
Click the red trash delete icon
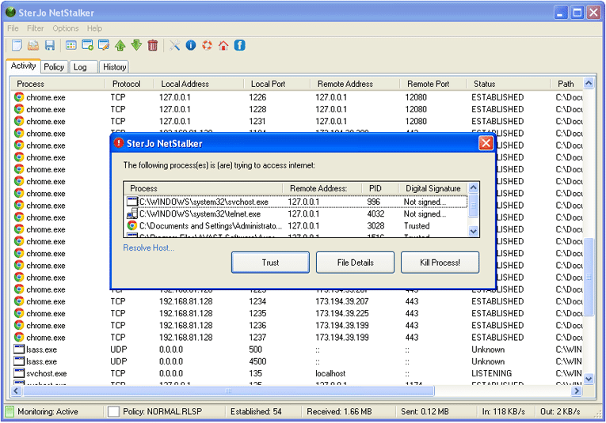point(153,46)
